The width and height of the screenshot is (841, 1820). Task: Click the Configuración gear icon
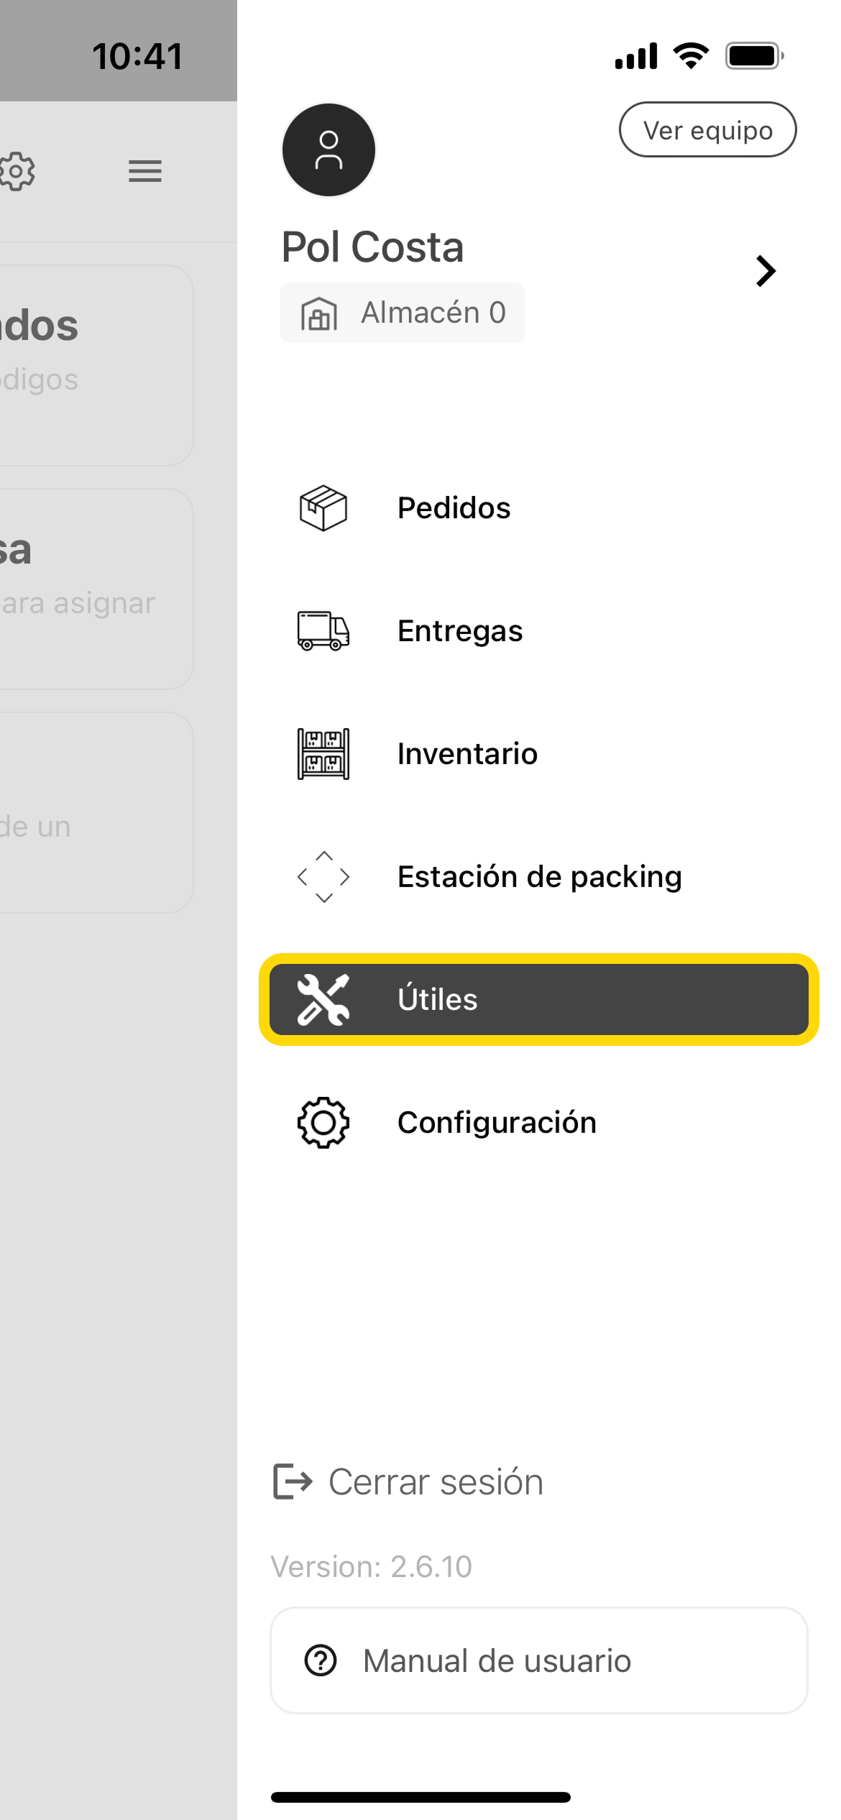(x=323, y=1122)
